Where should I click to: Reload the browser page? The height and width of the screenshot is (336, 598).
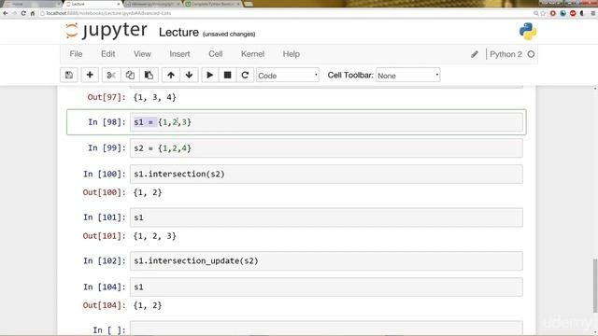coord(23,13)
